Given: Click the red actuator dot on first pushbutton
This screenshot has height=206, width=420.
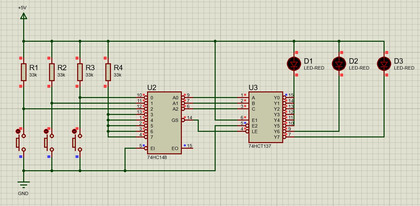Looking at the screenshot, I should coord(18,131).
